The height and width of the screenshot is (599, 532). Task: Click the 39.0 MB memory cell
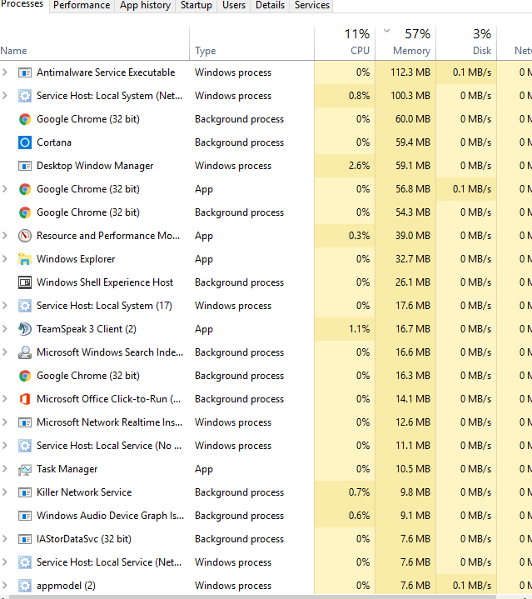click(x=405, y=235)
